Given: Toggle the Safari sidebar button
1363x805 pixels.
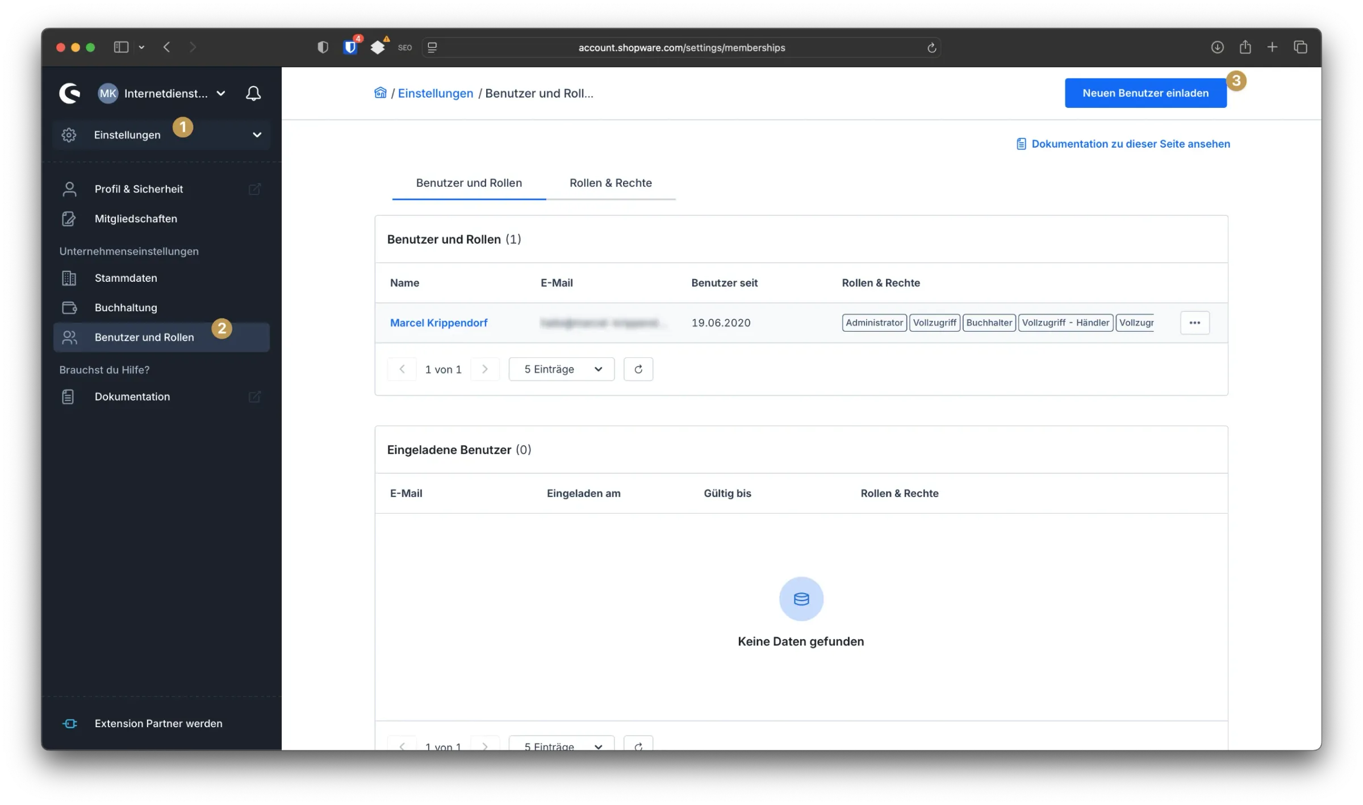Looking at the screenshot, I should (x=121, y=47).
